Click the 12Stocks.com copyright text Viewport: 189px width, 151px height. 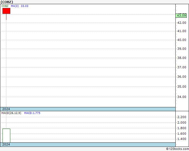click(x=177, y=149)
